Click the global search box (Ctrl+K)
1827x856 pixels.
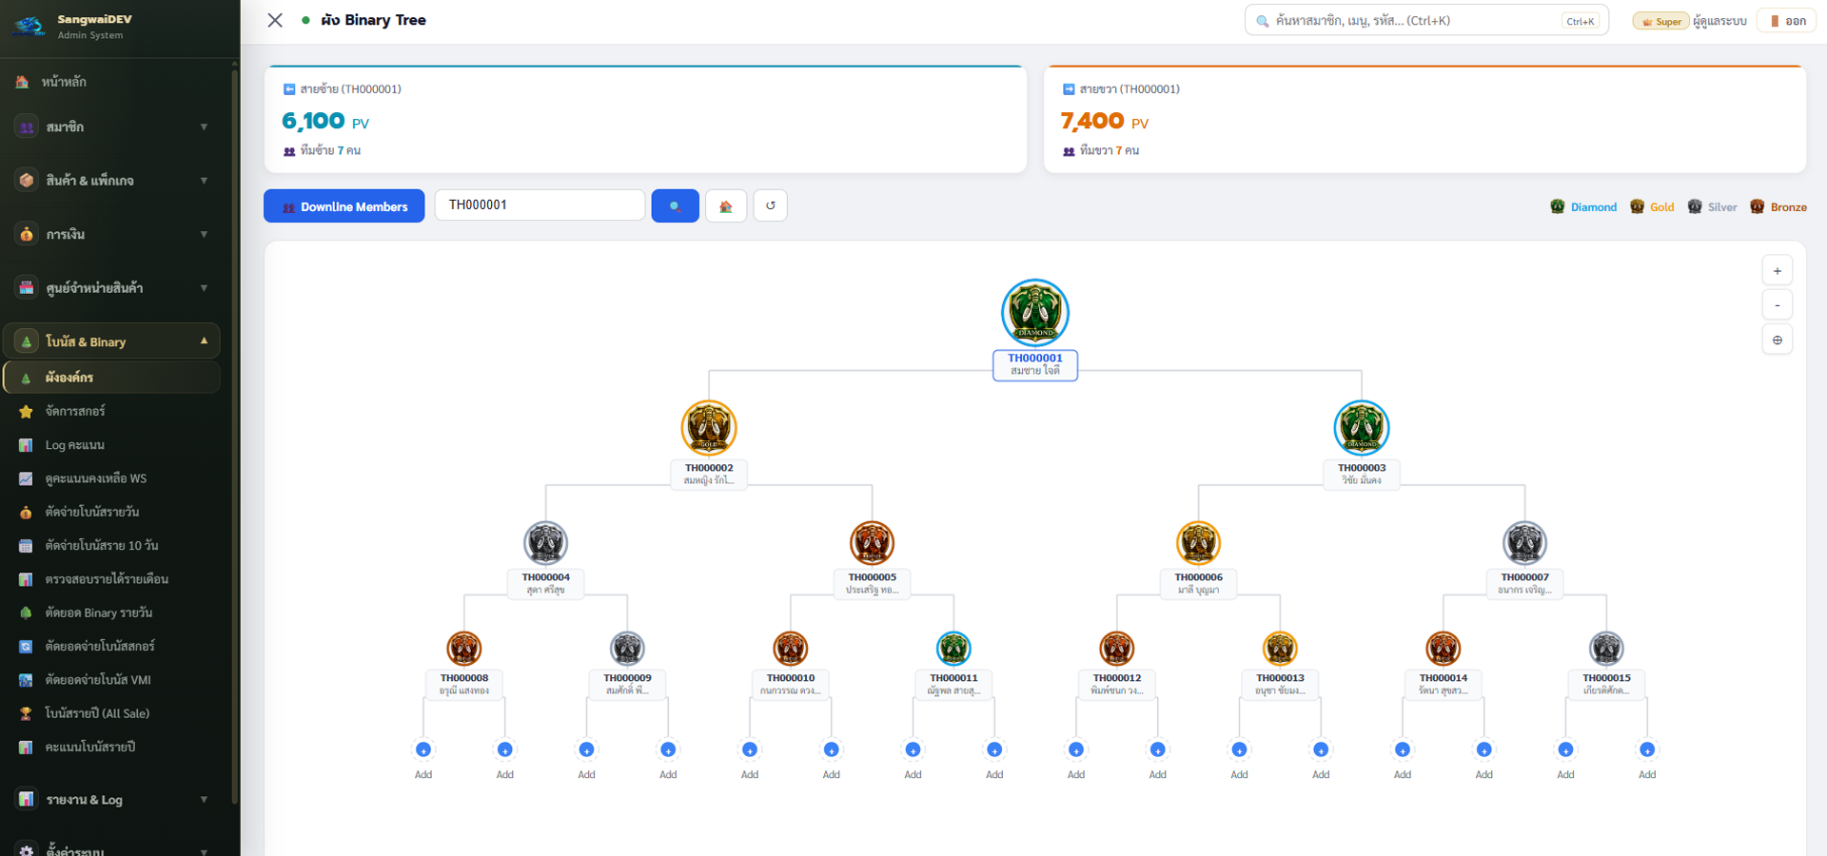[x=1426, y=20]
